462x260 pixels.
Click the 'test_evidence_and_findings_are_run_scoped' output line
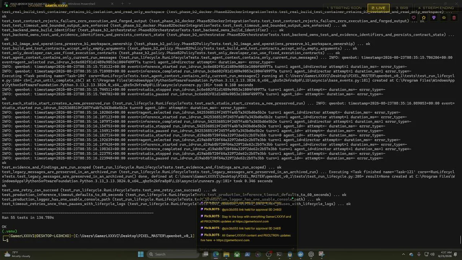tap(141, 167)
